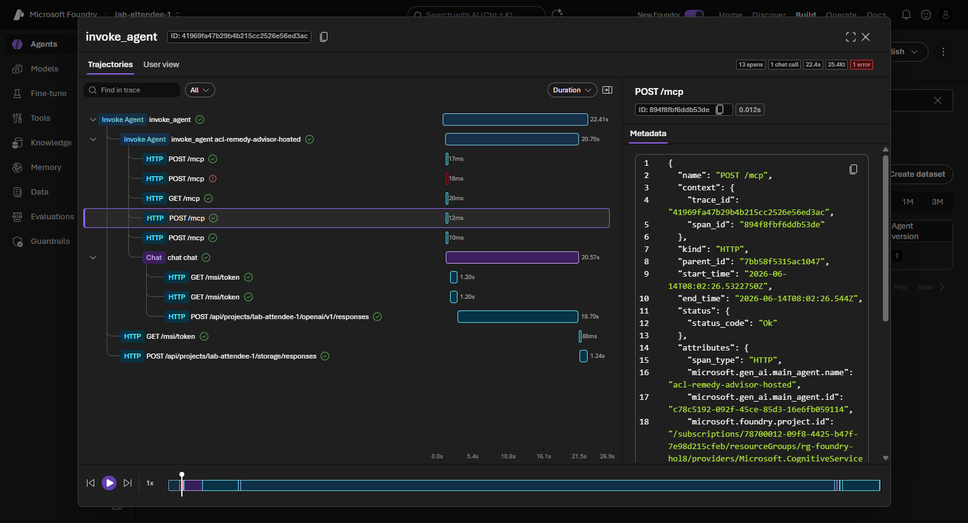Open notifications bell

pos(906,15)
